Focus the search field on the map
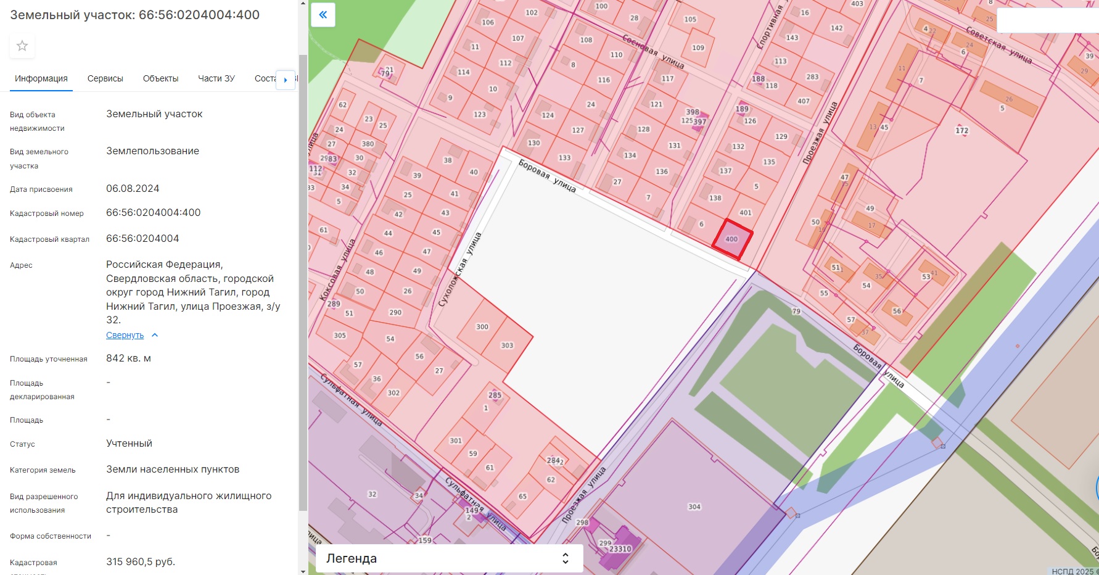 1047,20
